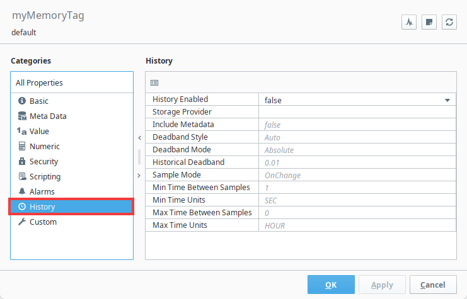Click the Deadband Mode Absolute value
This screenshot has height=299, width=467.
coord(357,150)
